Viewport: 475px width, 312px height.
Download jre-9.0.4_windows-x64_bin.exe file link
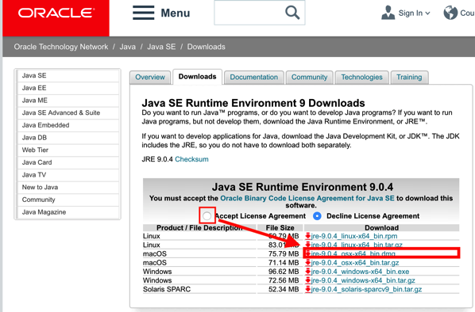tap(360, 272)
